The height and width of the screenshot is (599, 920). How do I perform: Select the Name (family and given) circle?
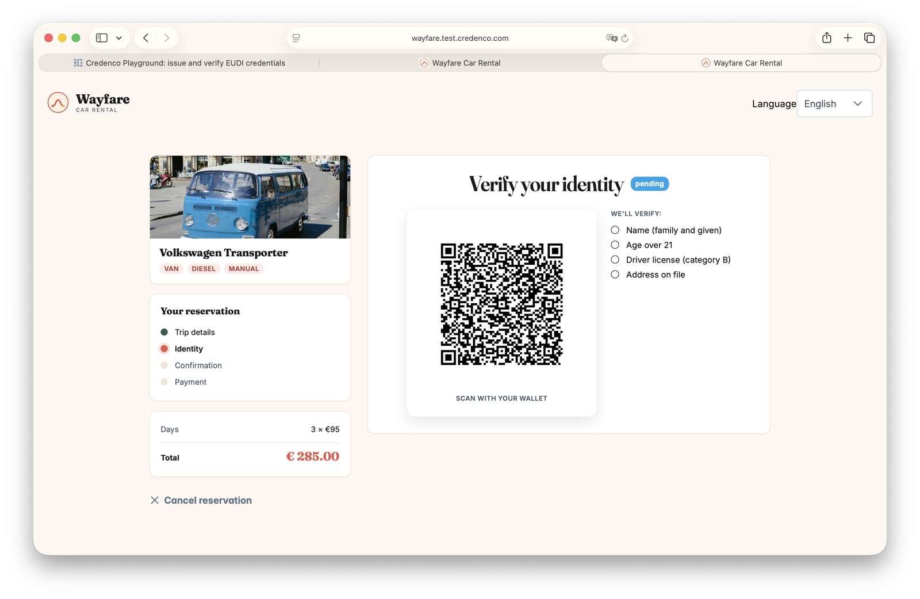click(x=615, y=230)
